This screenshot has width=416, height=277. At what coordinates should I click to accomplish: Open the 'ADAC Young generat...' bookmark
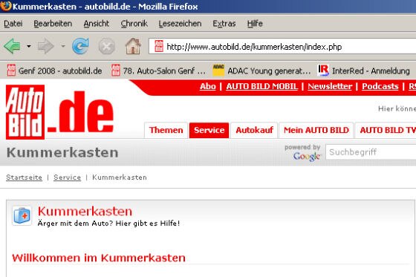click(x=261, y=71)
